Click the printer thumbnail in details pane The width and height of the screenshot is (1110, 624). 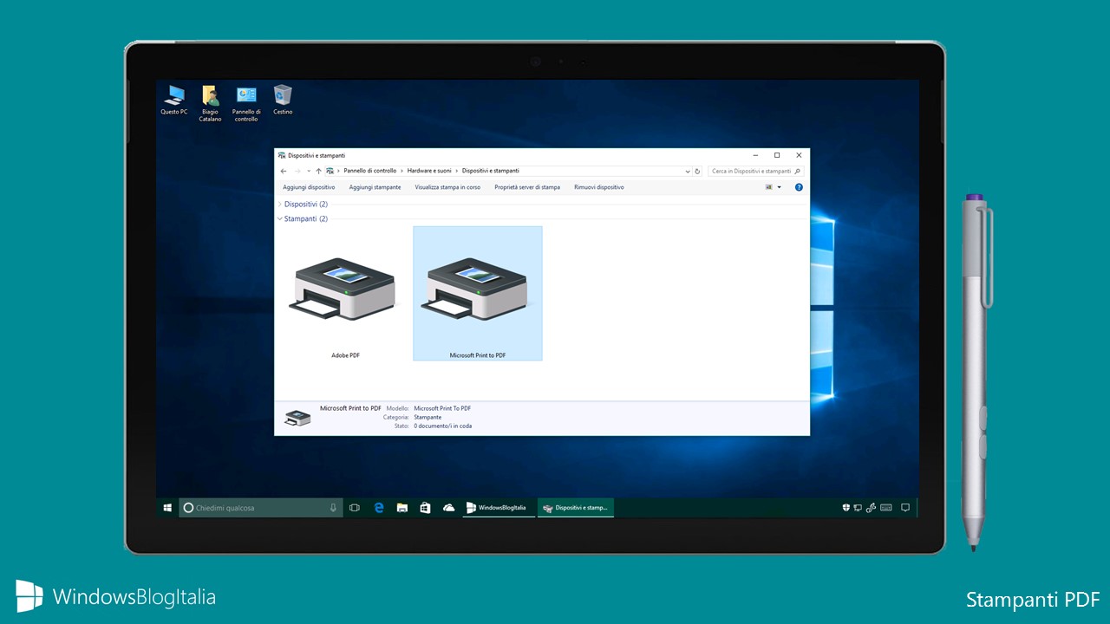point(297,418)
